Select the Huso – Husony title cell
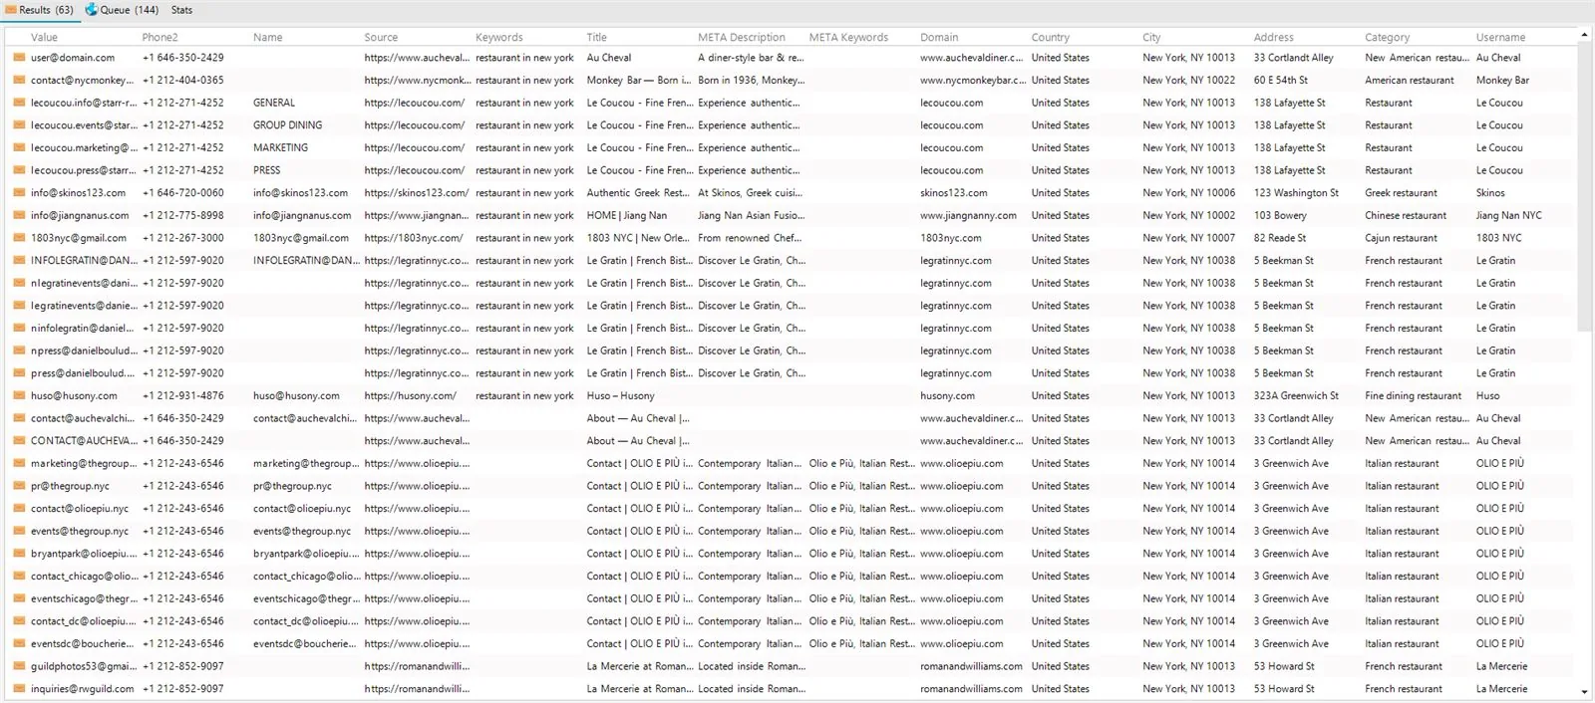The image size is (1595, 703). click(x=620, y=395)
